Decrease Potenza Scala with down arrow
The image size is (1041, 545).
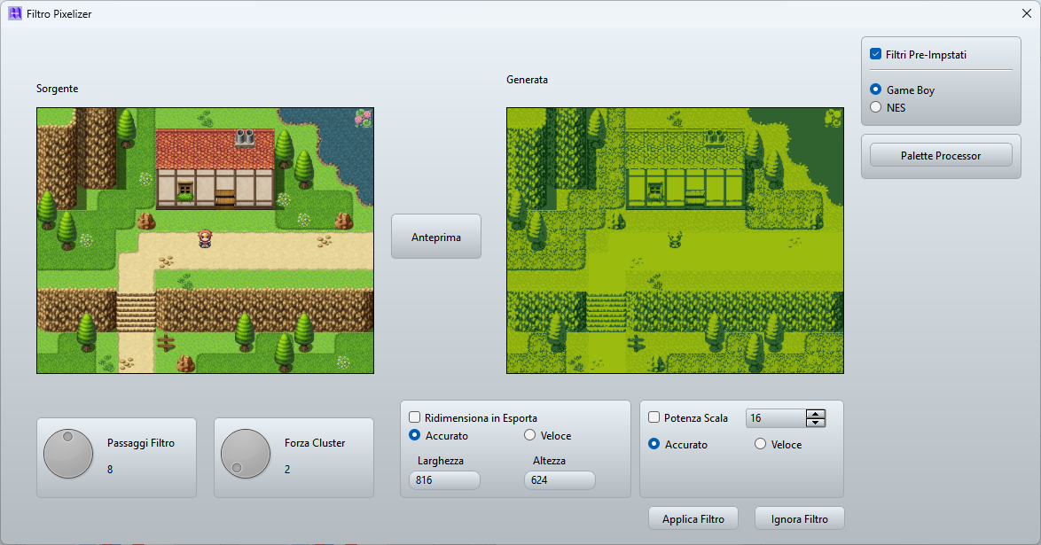(815, 422)
